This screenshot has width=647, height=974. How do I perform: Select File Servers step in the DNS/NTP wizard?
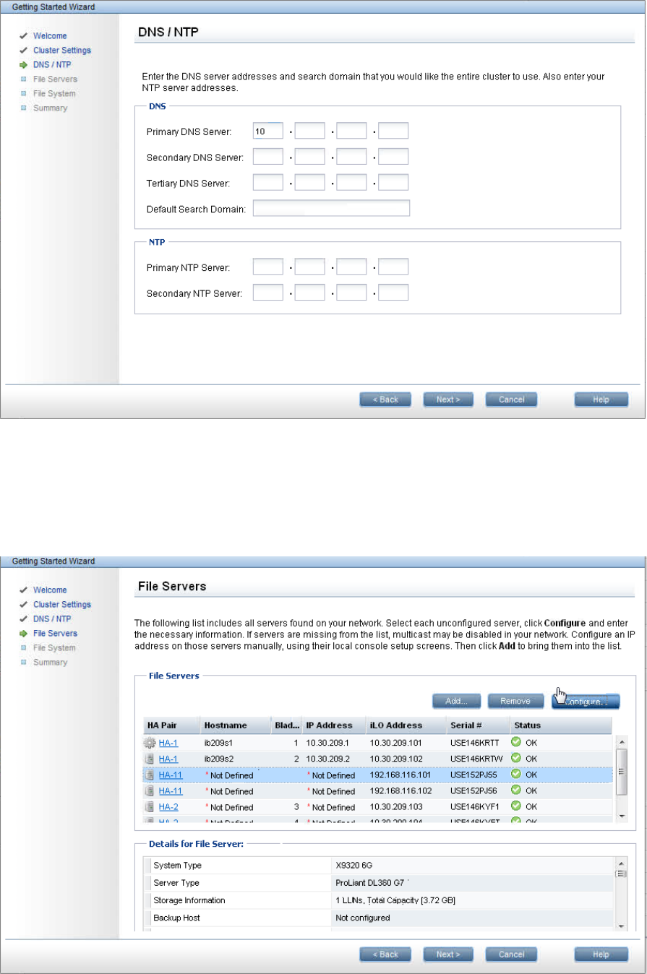tap(55, 79)
